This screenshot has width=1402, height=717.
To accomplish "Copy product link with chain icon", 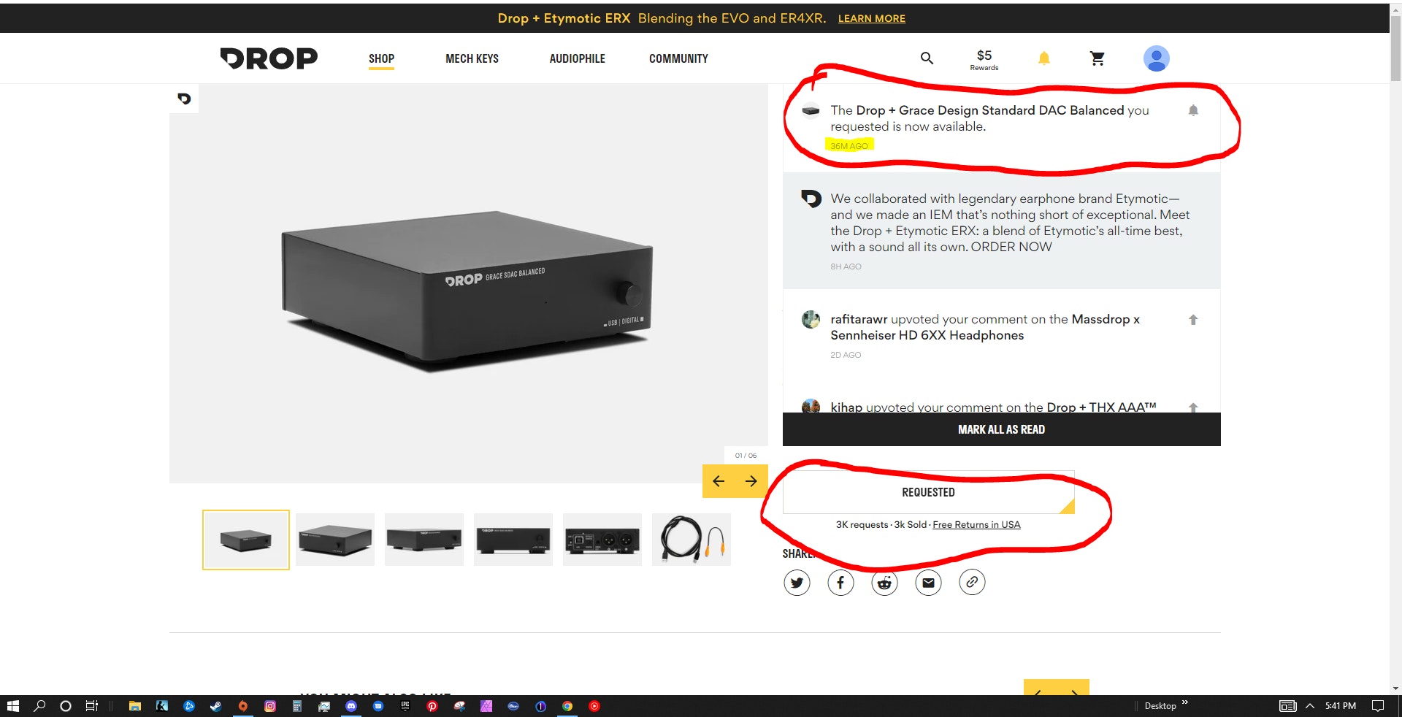I will [972, 583].
